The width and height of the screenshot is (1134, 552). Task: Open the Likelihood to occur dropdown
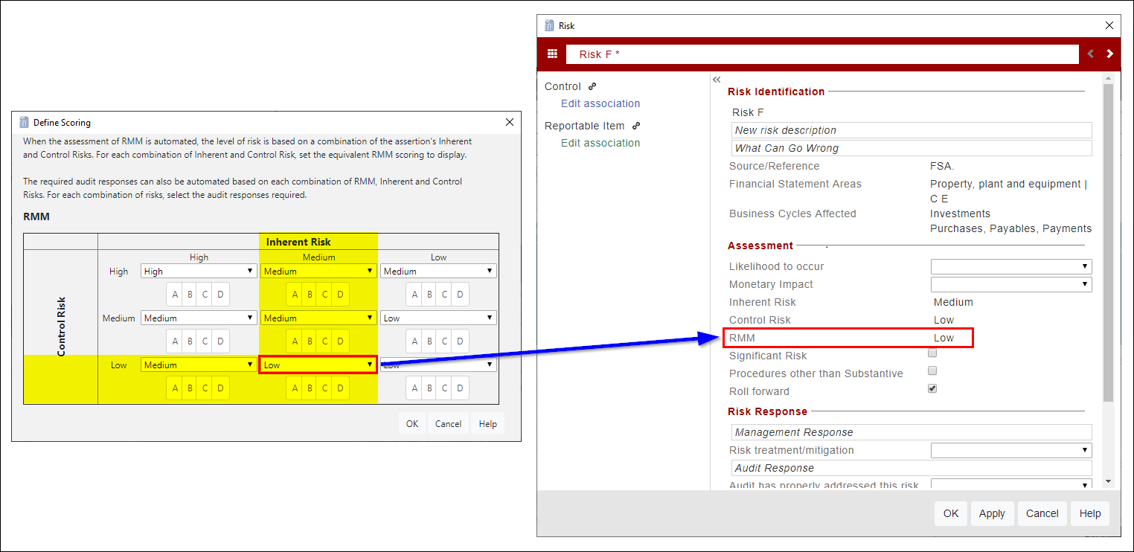[x=1086, y=266]
